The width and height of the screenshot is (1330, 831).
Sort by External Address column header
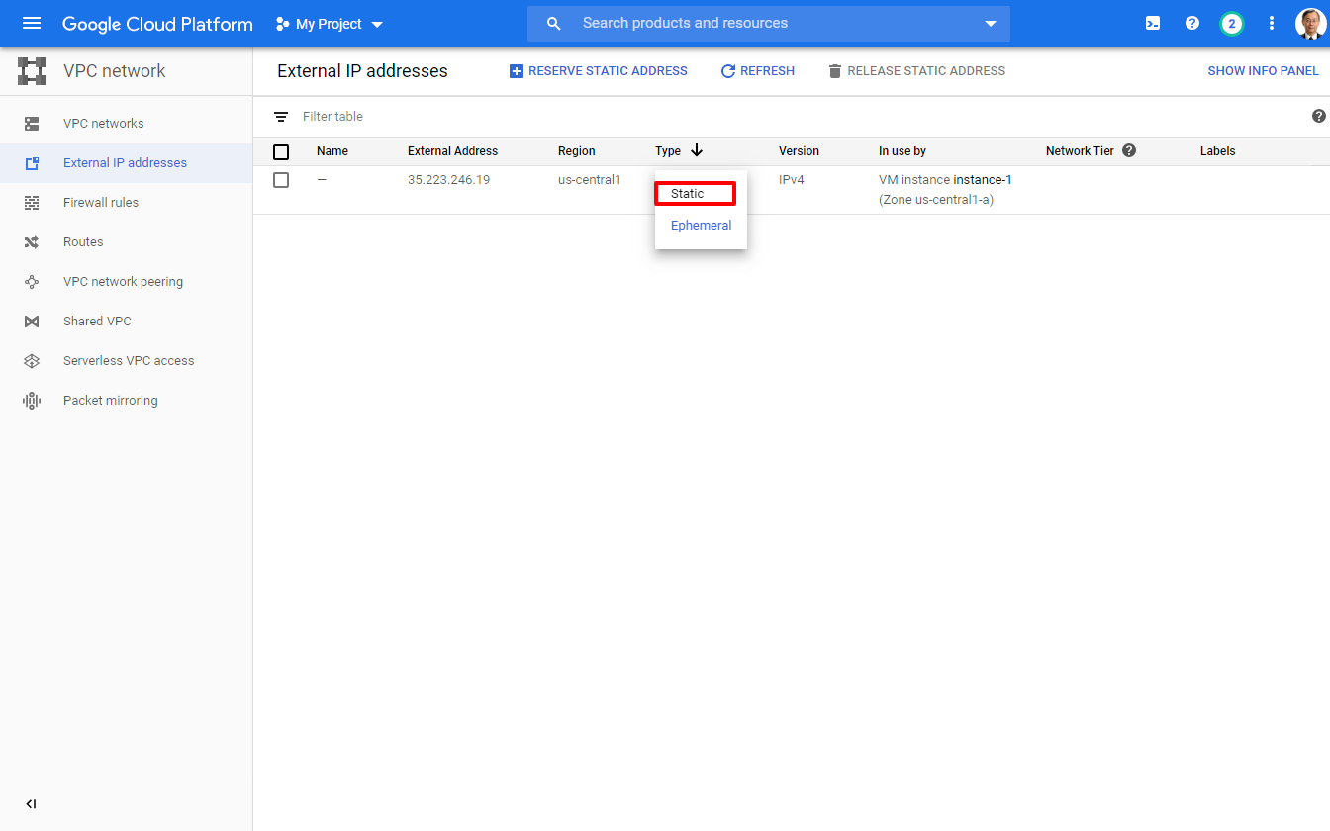click(x=452, y=151)
